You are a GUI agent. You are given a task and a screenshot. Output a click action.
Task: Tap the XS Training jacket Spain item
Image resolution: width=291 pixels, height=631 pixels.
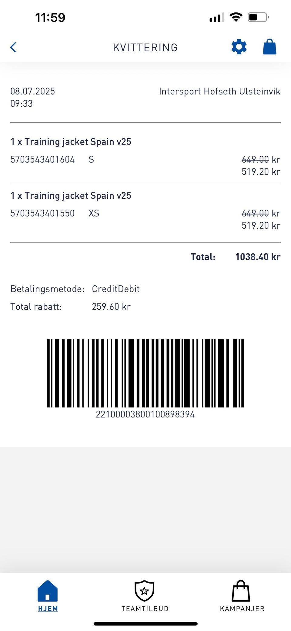point(71,196)
